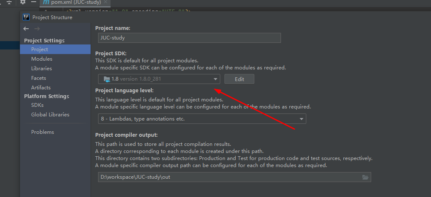Click the Project name field

pyautogui.click(x=190, y=38)
